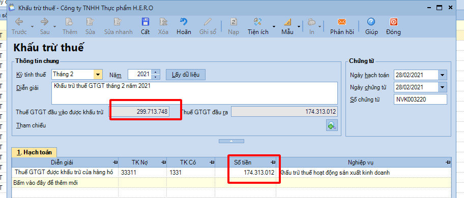Go to previous record with Trước

pyautogui.click(x=19, y=26)
